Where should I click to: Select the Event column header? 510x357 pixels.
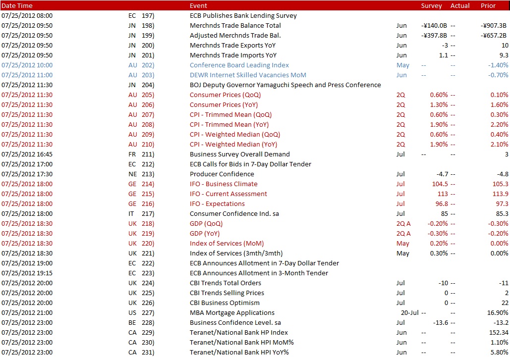click(198, 5)
